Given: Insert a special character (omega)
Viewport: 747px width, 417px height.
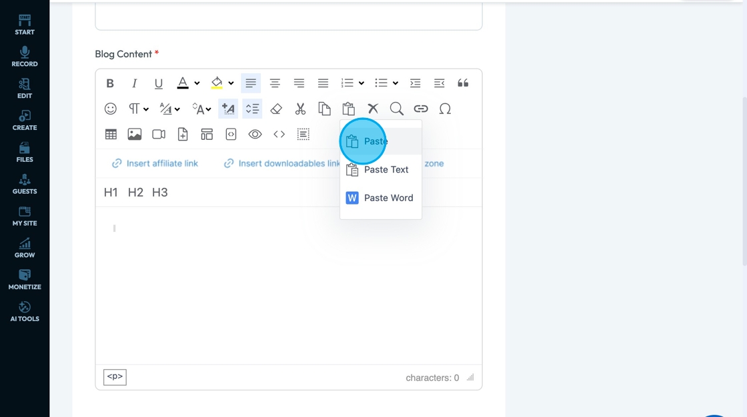Looking at the screenshot, I should [x=445, y=109].
